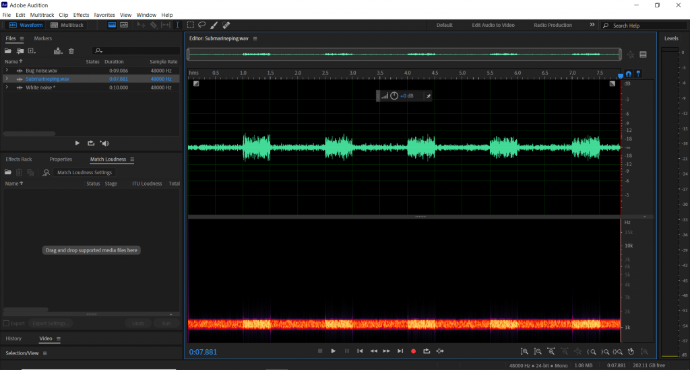Expand the Bug noise.wav file entry
Screen dimensions: 690x370
tap(7, 70)
